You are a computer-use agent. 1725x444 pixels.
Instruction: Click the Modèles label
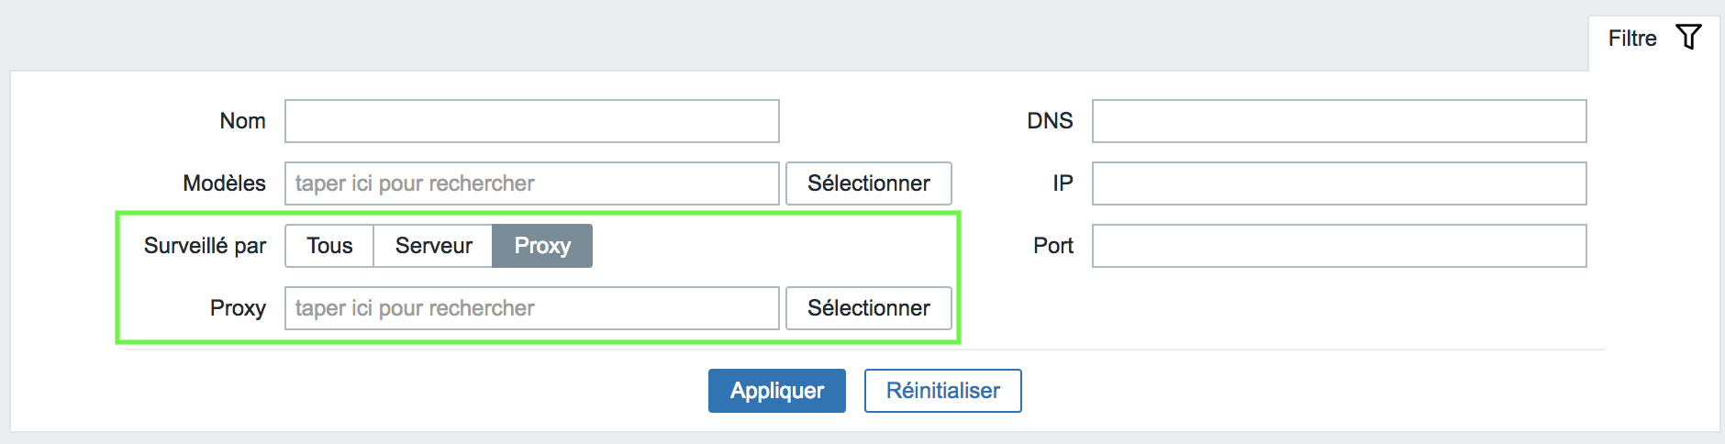(224, 183)
